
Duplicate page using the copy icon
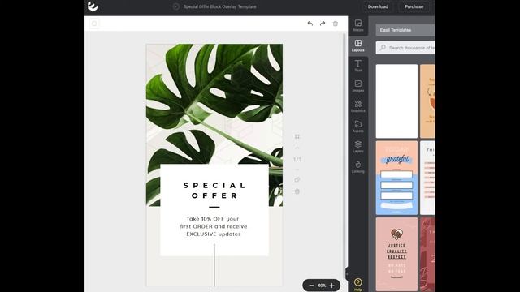click(297, 180)
